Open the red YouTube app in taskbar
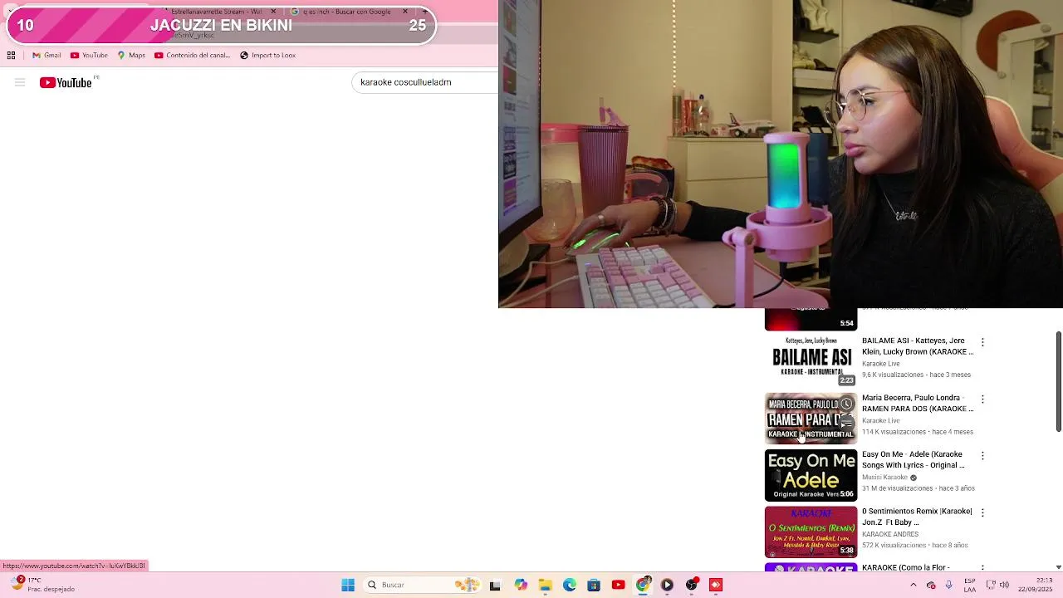Viewport: 1063px width, 598px height. coord(618,585)
